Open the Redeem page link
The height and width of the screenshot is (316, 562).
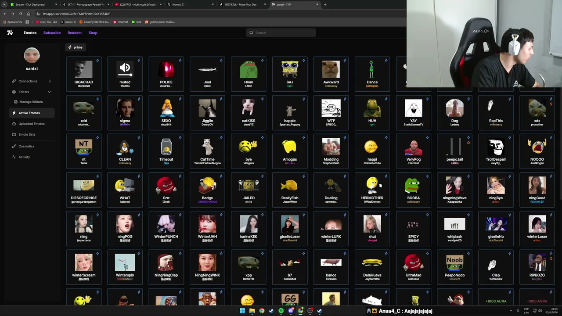coord(75,33)
